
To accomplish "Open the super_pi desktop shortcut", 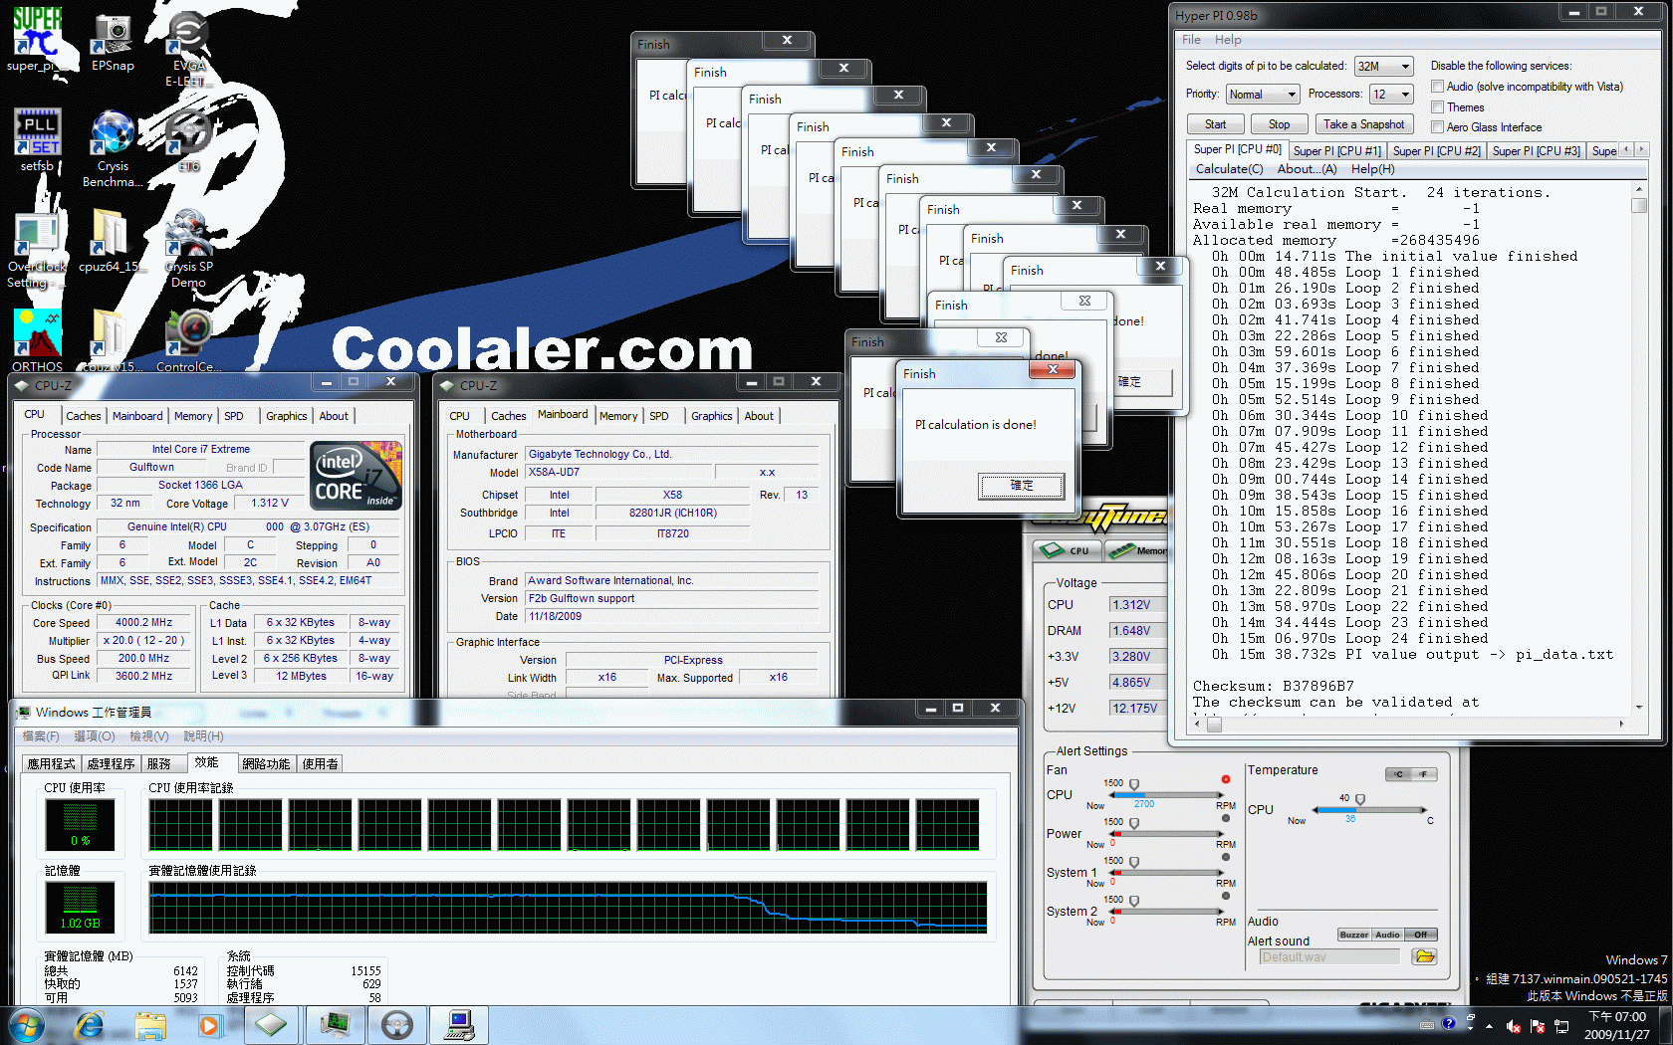I will (37, 39).
